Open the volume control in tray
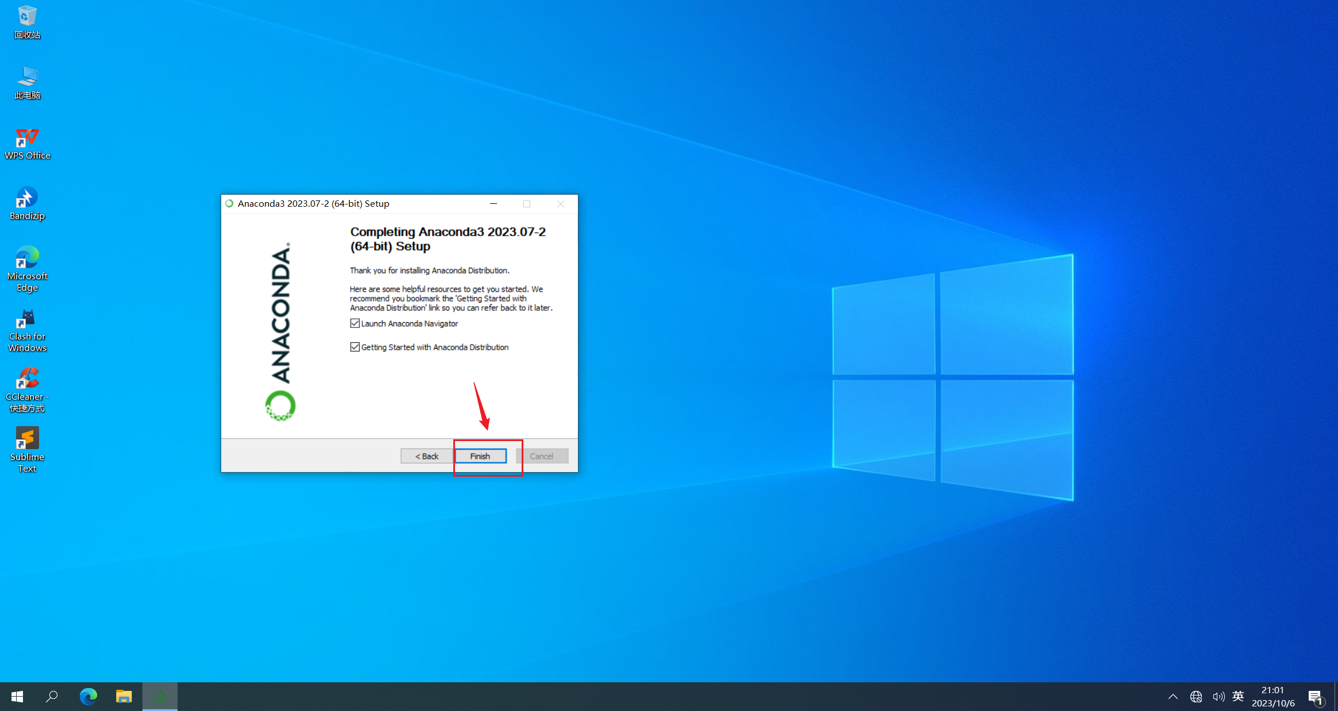 pyautogui.click(x=1218, y=697)
